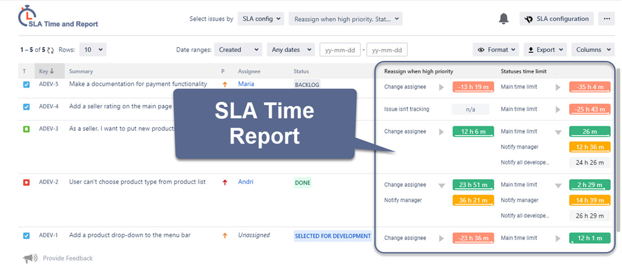Click the end date yy-mm-dd field
Image resolution: width=622 pixels, height=273 pixels.
coord(387,50)
